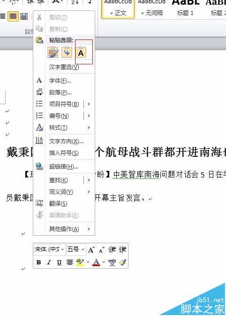Open 其他操作(A) submenu

click(x=64, y=229)
